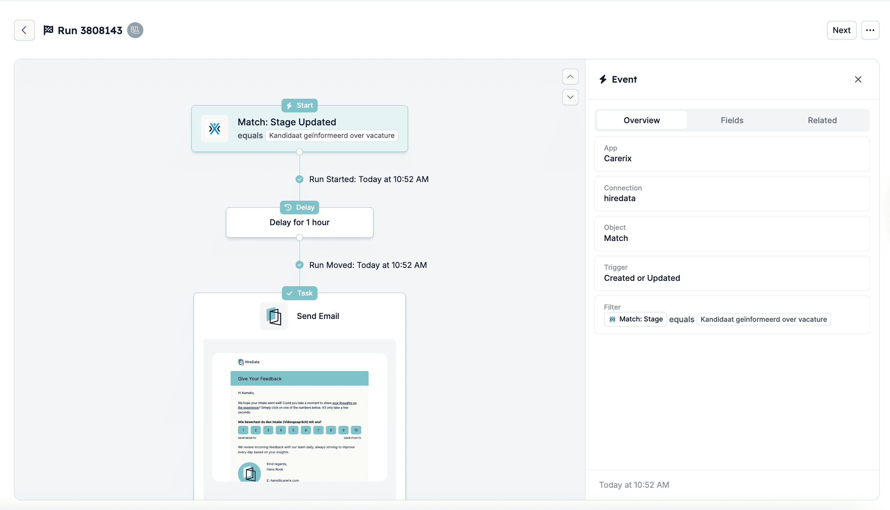
Task: Click rating 10 in email preview
Action: point(356,430)
